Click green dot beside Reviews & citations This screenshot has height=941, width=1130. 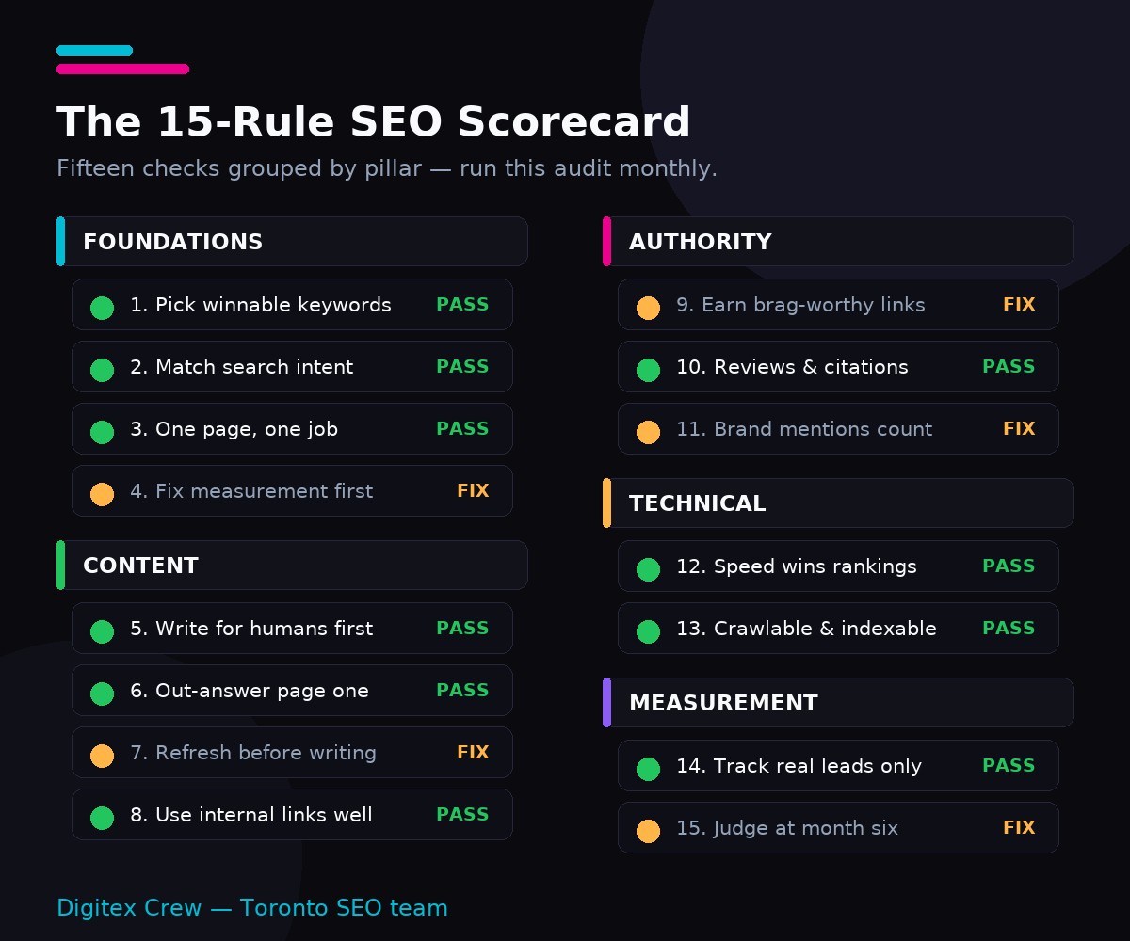648,370
